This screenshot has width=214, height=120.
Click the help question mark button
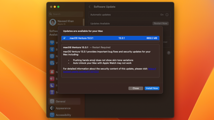(169, 53)
